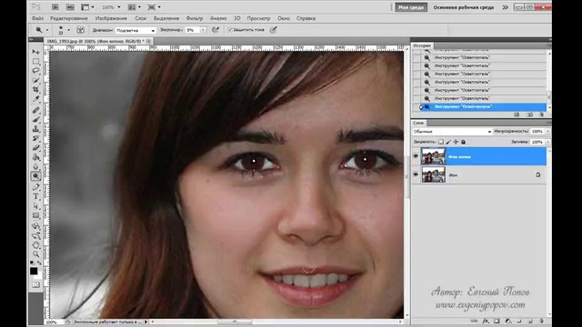Open the brush panel toggle in options bar
582x327 pixels.
[x=80, y=30]
